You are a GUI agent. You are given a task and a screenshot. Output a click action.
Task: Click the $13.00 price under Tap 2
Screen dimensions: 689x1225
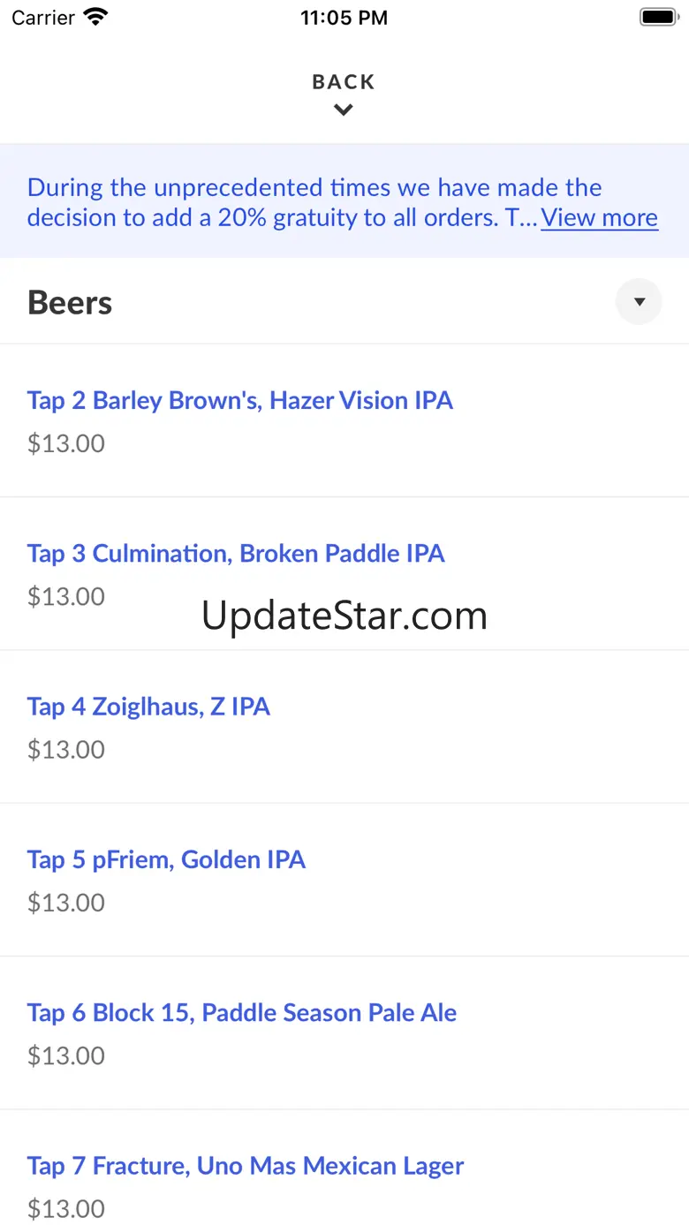(66, 443)
